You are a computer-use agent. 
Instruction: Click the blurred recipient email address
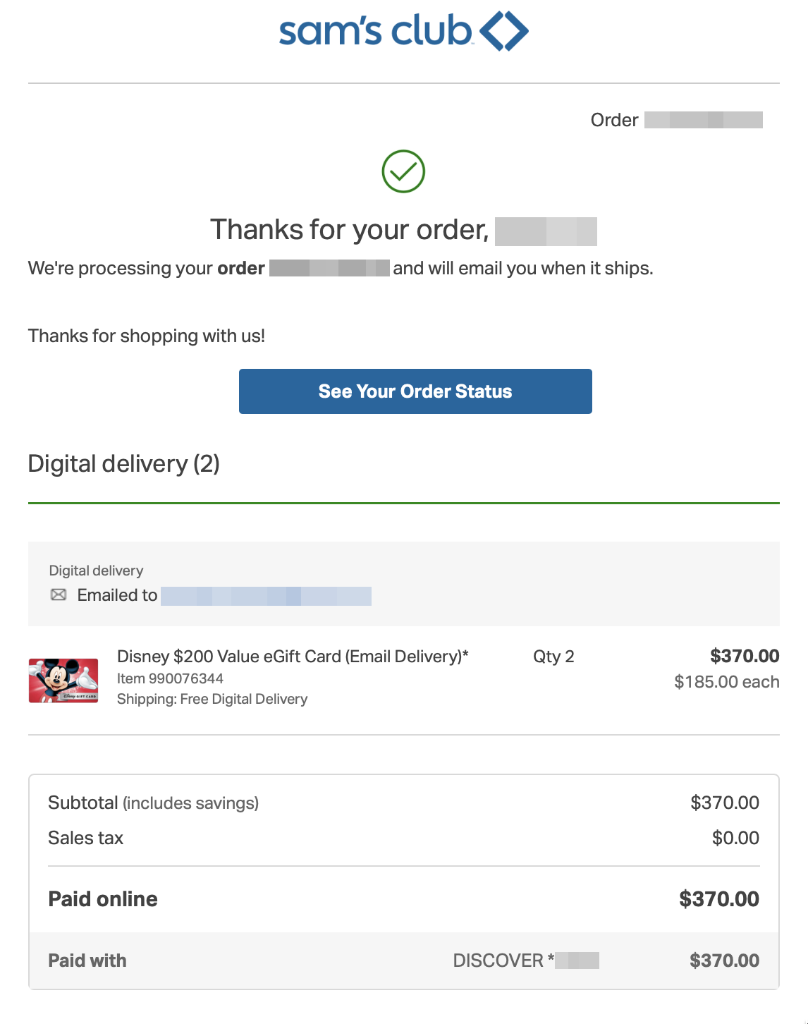(267, 596)
